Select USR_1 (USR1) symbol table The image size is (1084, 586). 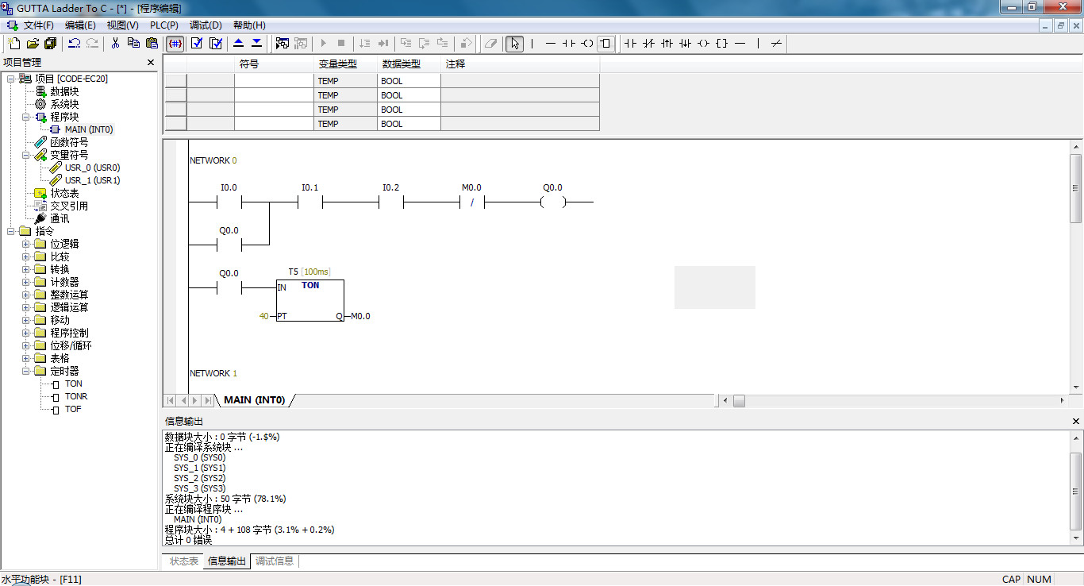92,180
